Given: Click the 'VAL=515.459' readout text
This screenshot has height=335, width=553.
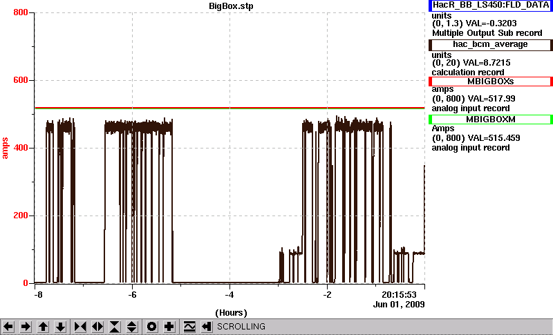Looking at the screenshot, I should (493, 138).
